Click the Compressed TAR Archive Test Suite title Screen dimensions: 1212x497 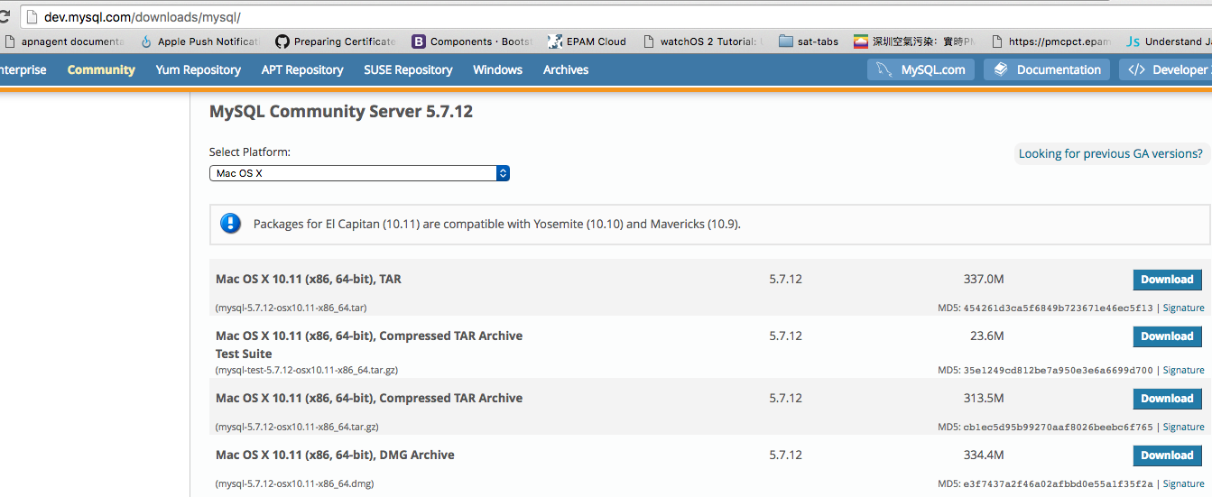[369, 345]
